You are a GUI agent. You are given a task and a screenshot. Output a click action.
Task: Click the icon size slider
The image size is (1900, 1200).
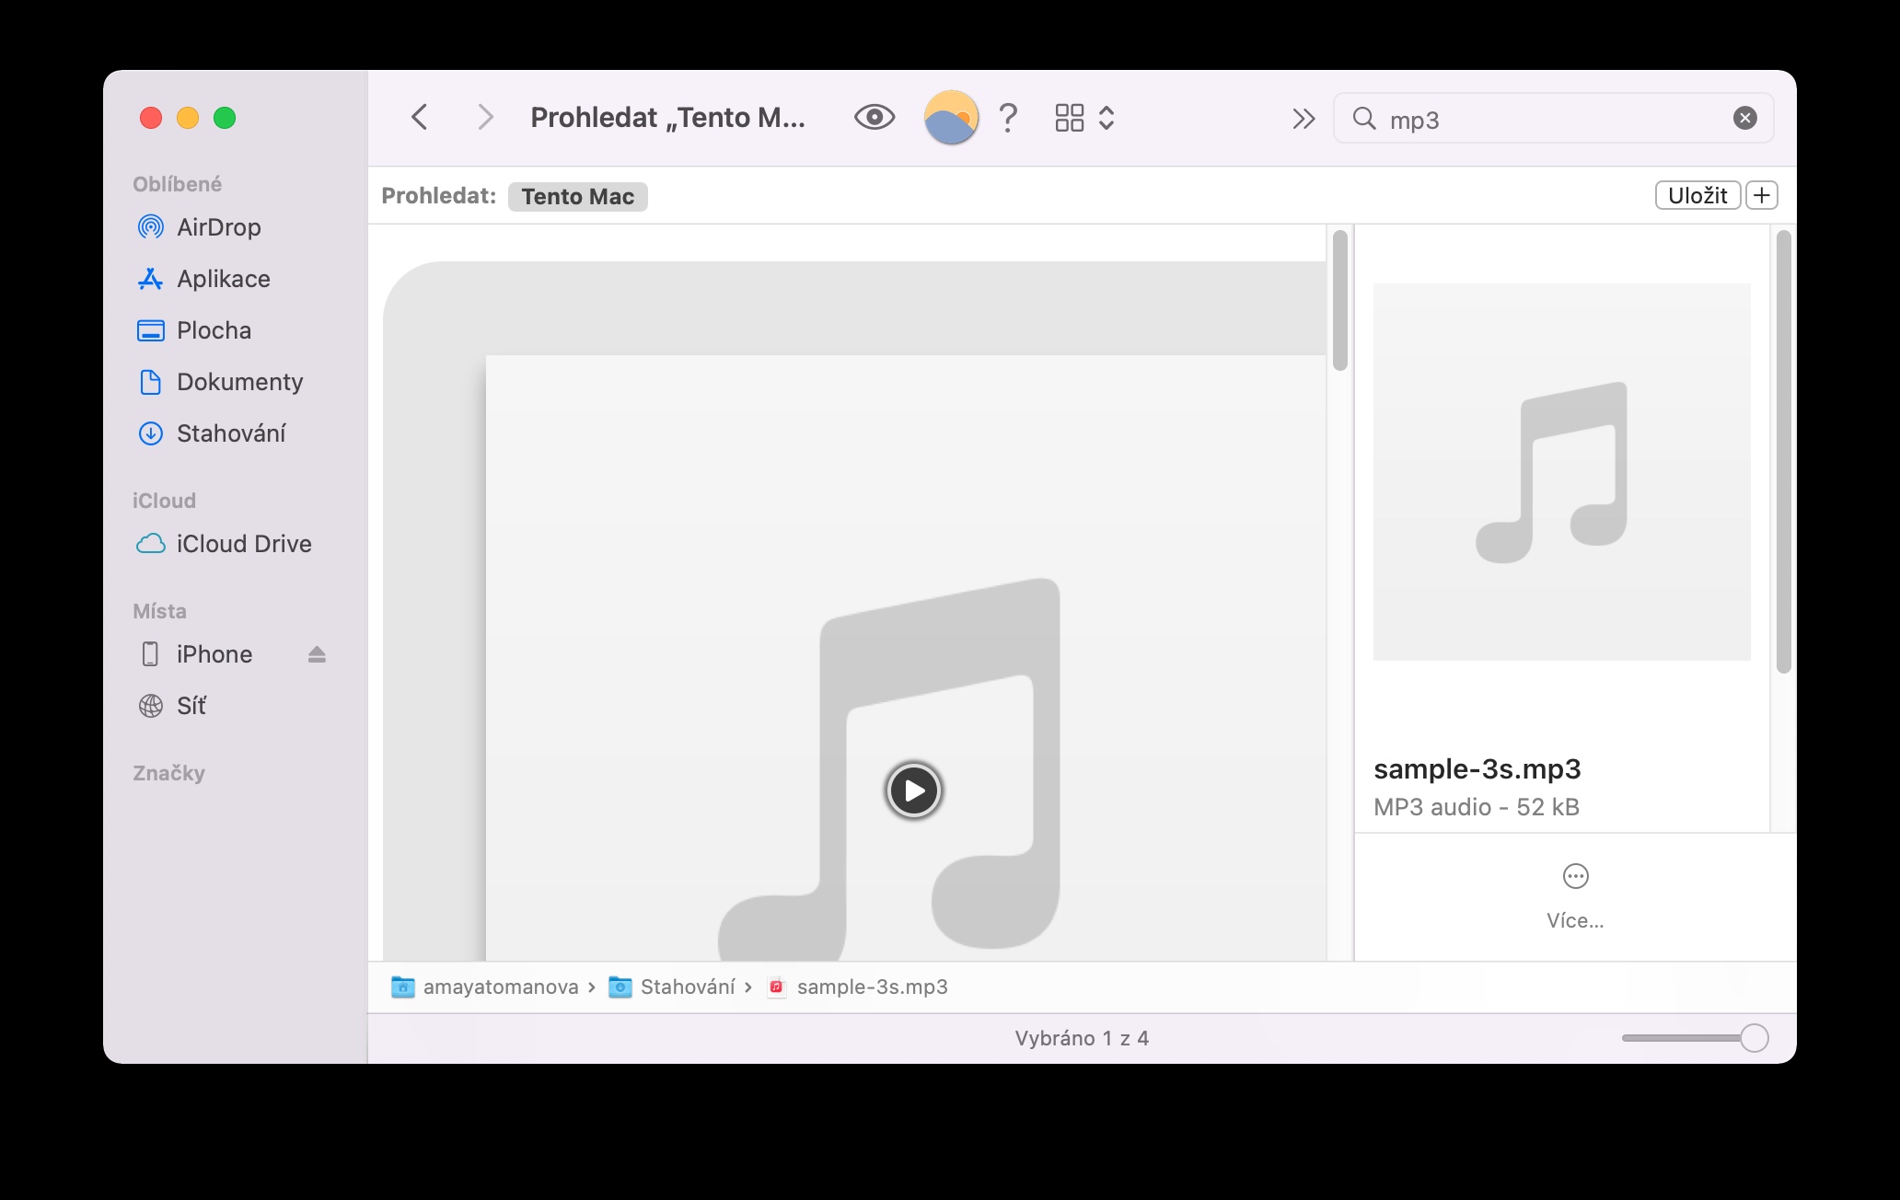(1694, 1038)
